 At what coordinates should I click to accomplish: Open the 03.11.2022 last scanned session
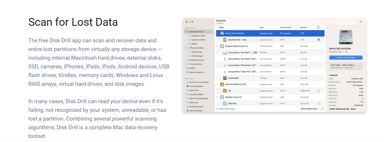[x=346, y=66]
